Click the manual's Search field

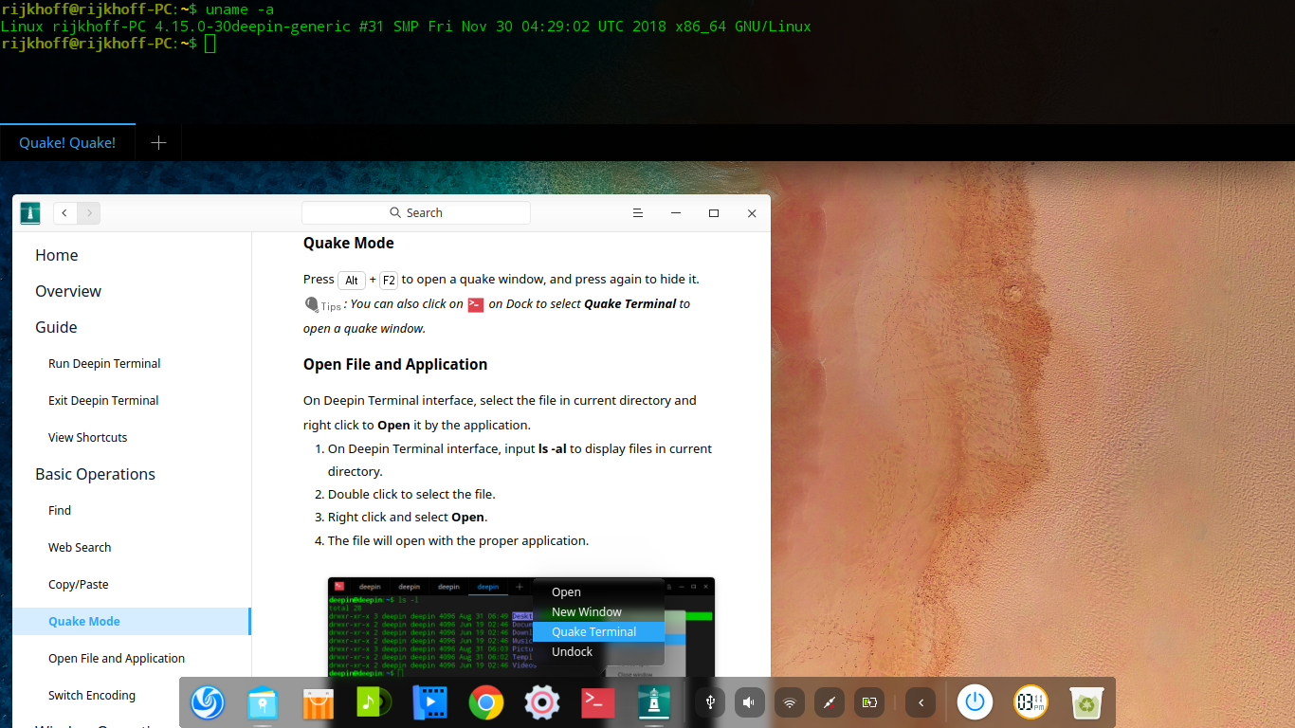click(x=416, y=213)
